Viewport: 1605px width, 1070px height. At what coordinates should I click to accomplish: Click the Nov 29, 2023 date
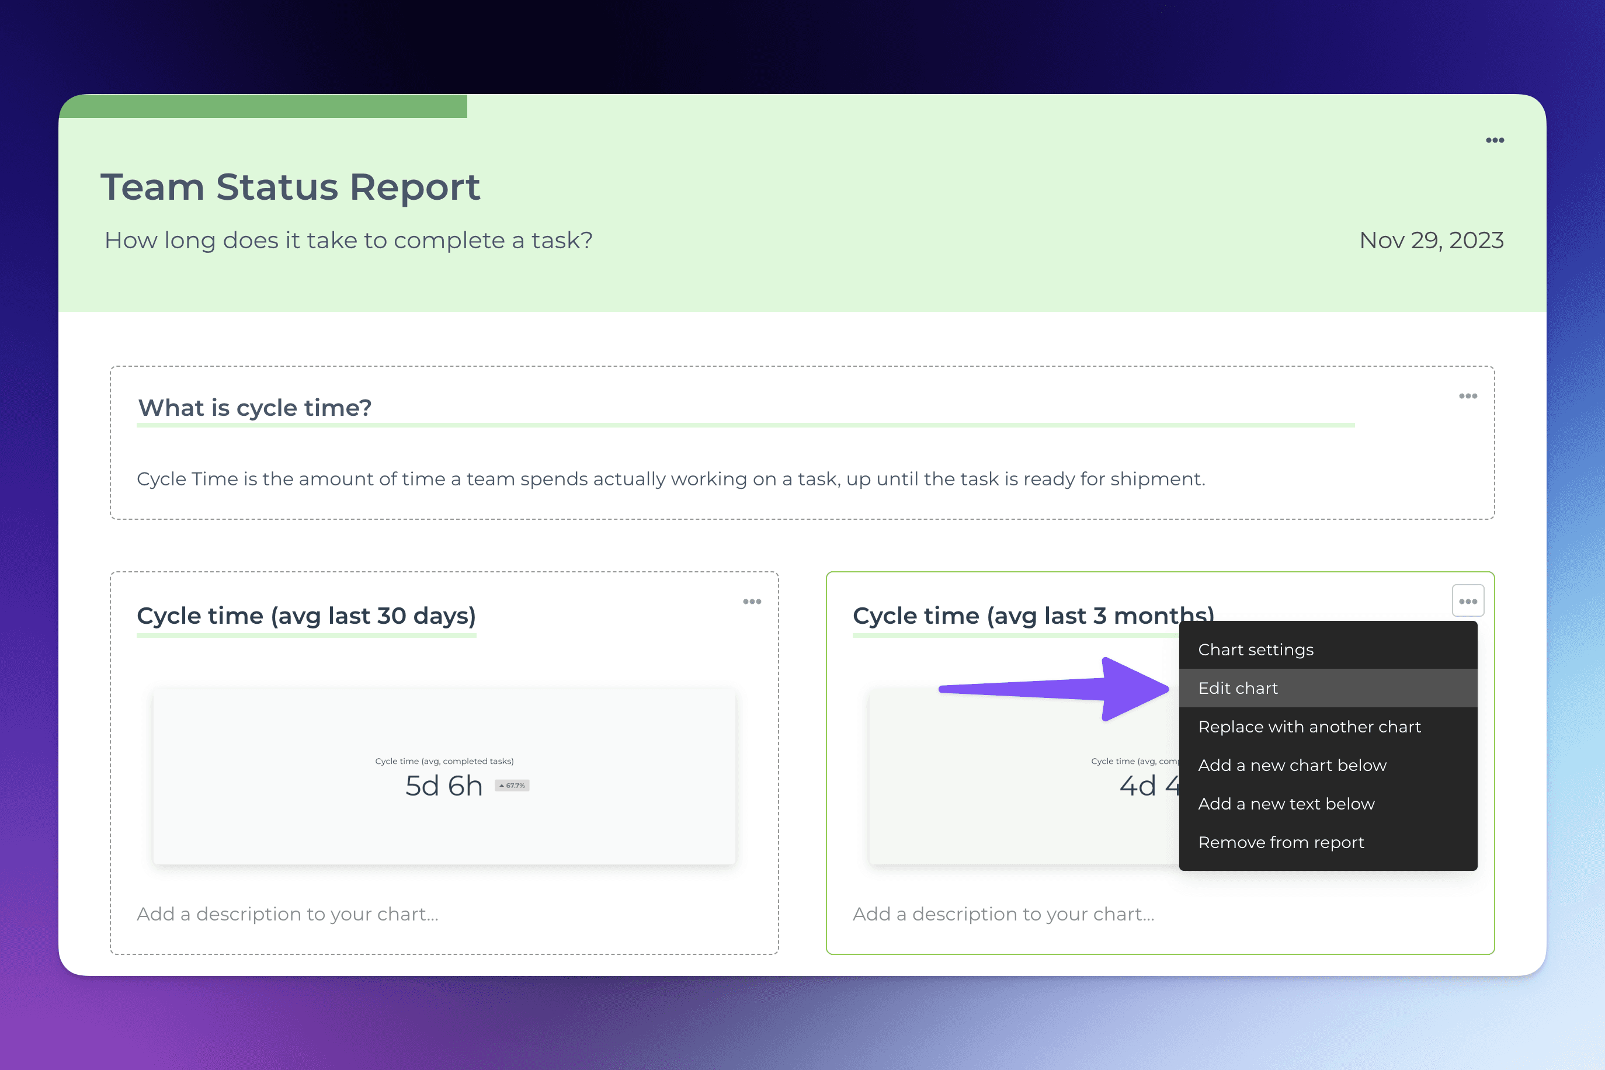click(x=1431, y=240)
